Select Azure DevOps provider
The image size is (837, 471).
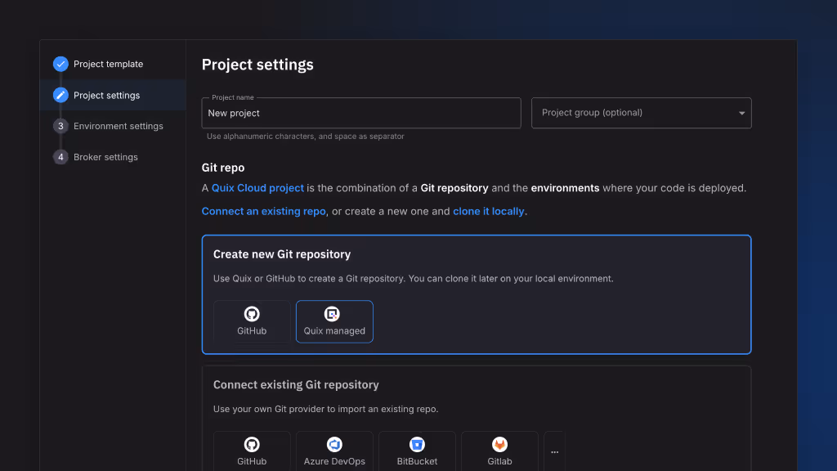click(334, 451)
